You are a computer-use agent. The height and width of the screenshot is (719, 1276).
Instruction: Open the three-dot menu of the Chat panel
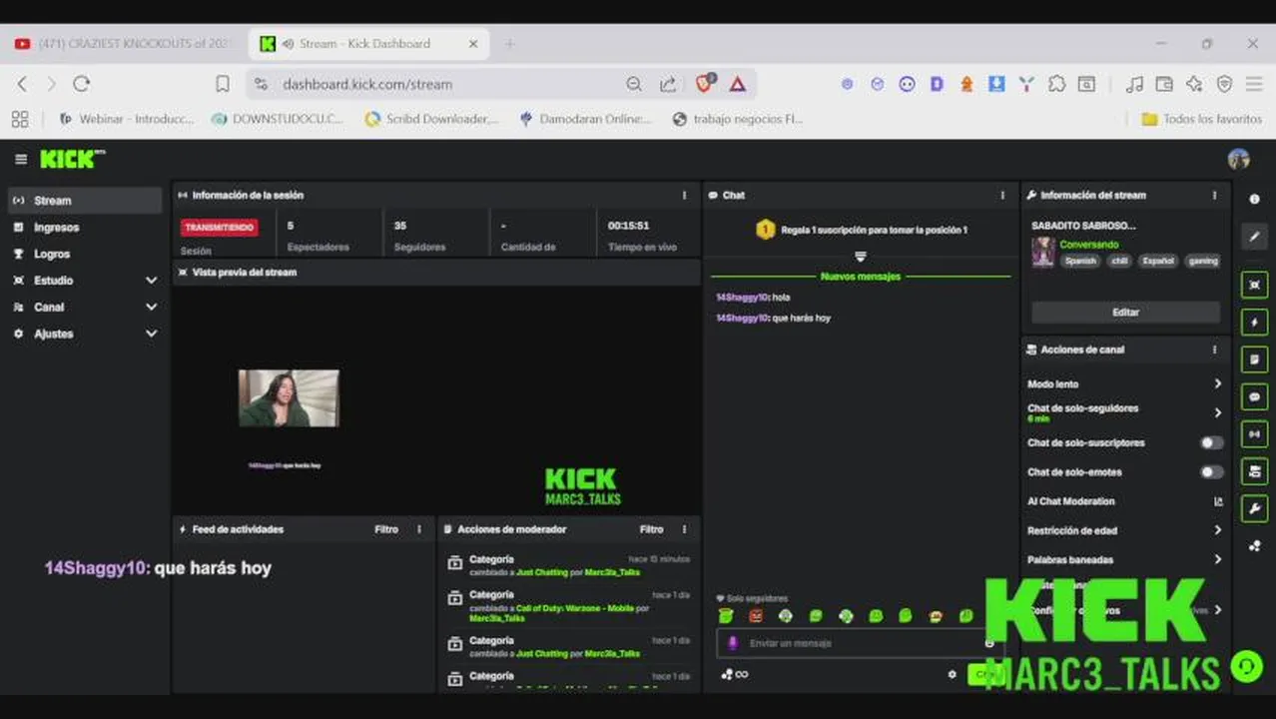(1002, 196)
